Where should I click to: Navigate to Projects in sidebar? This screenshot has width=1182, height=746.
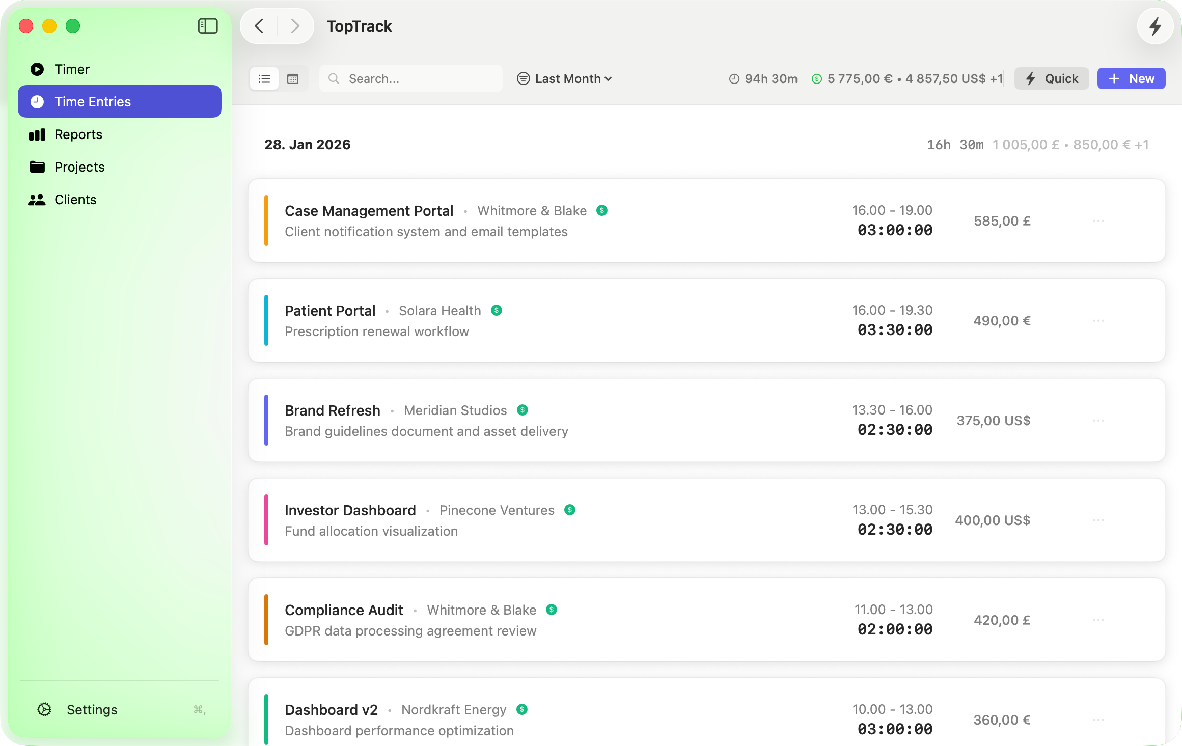click(79, 167)
